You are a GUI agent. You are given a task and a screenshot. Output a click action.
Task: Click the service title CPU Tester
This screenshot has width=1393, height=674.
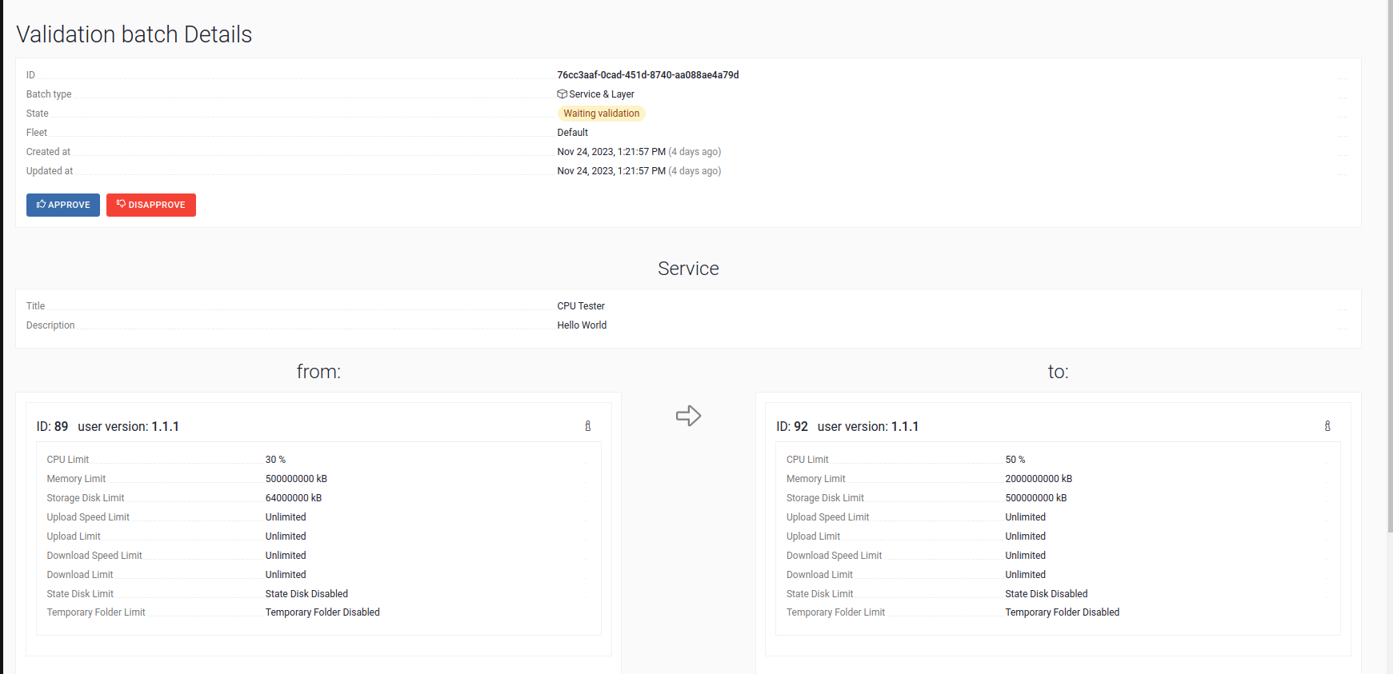point(581,306)
